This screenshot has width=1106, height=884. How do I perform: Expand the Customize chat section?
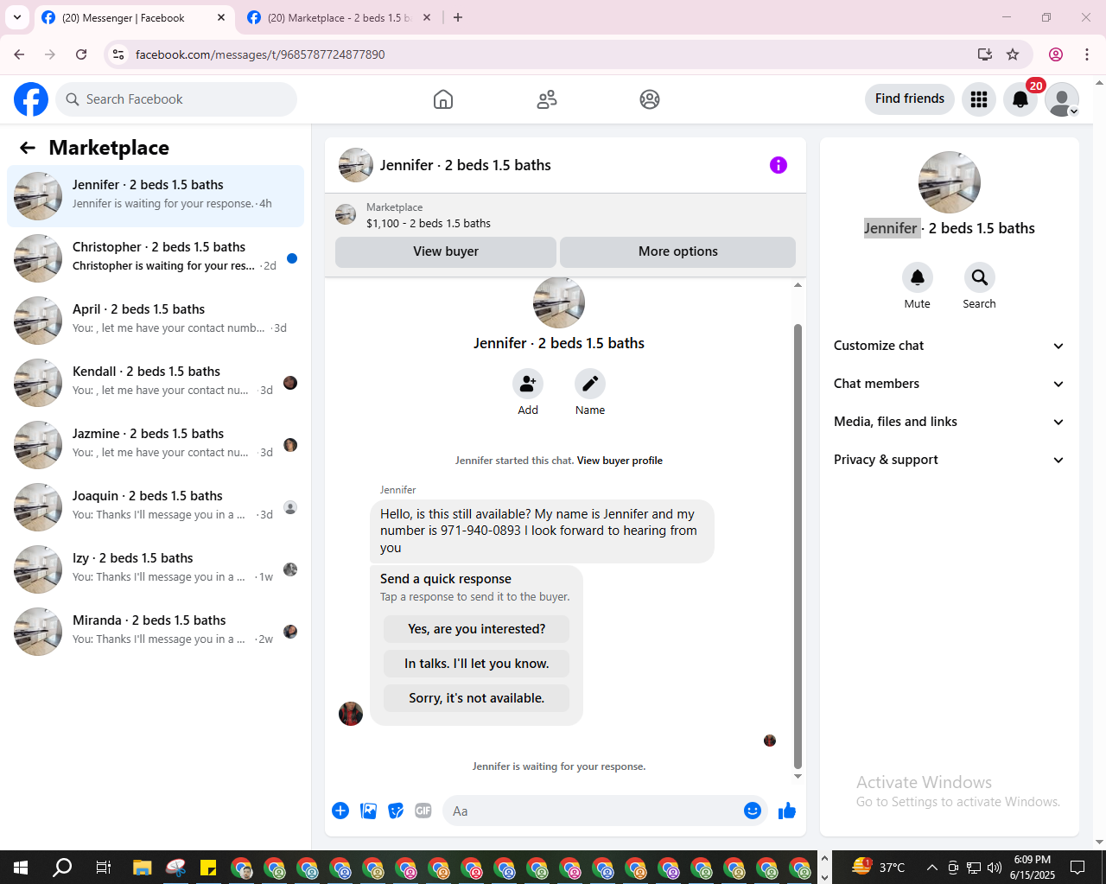(950, 346)
